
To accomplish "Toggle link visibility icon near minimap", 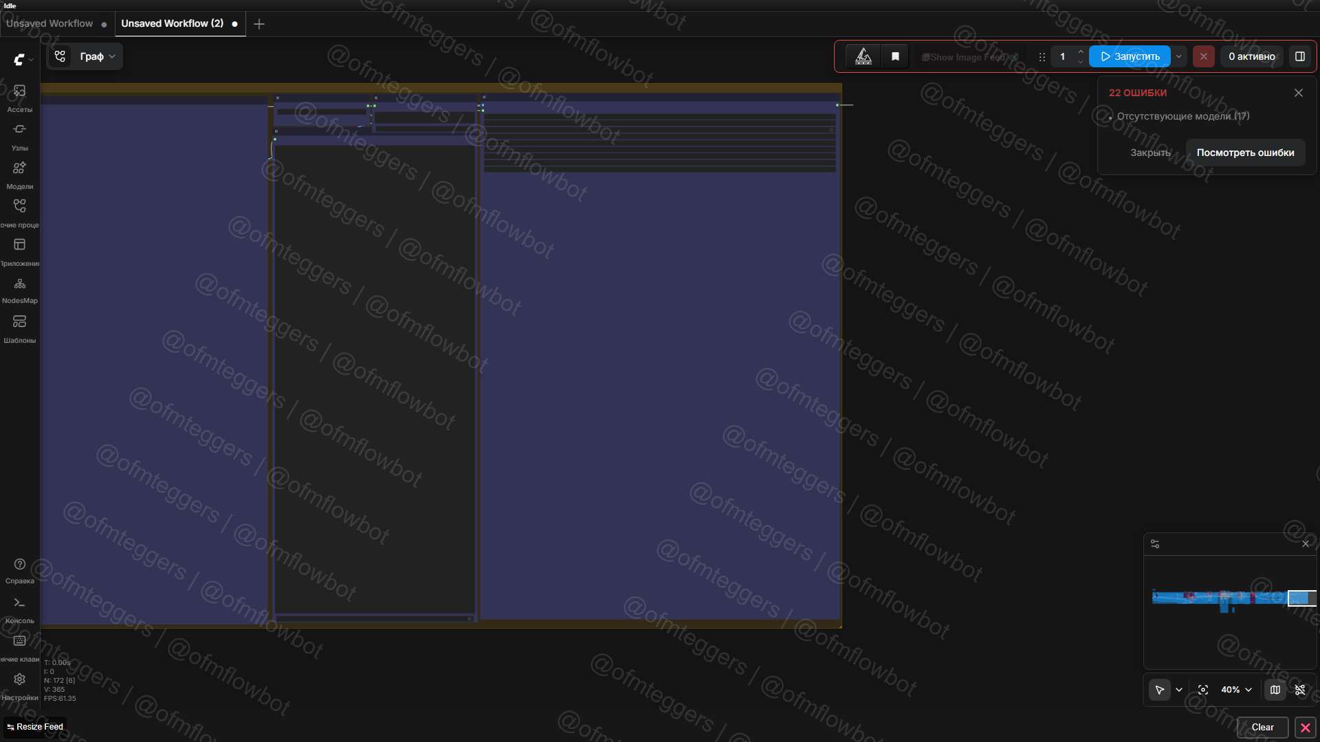I will tap(1300, 690).
